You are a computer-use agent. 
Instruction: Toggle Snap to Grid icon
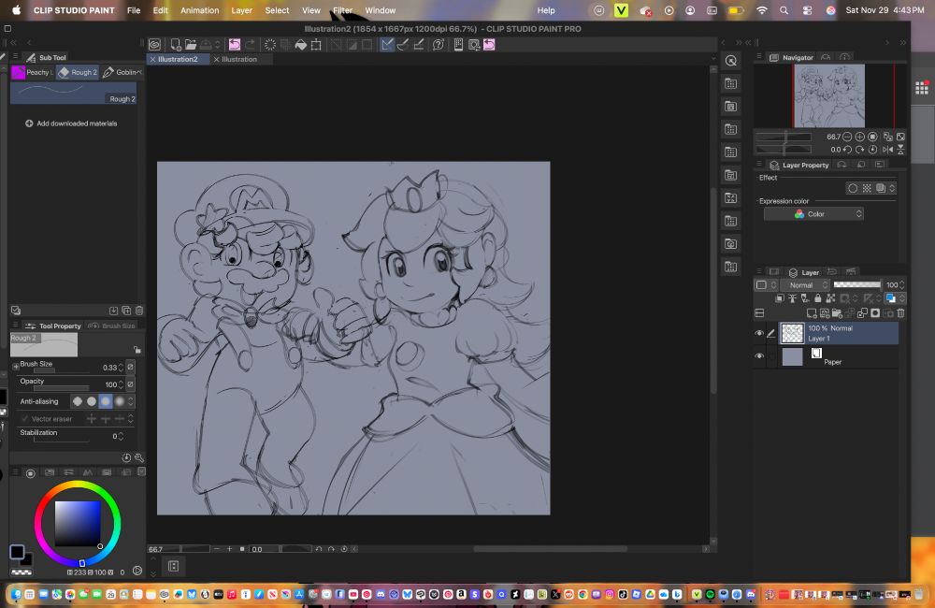pyautogui.click(x=419, y=45)
